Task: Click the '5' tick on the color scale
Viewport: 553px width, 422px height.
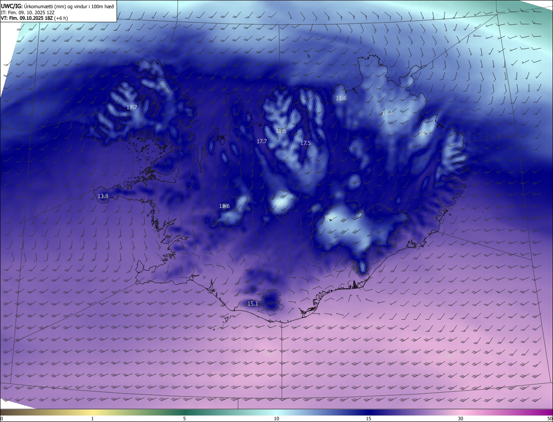Action: click(184, 419)
